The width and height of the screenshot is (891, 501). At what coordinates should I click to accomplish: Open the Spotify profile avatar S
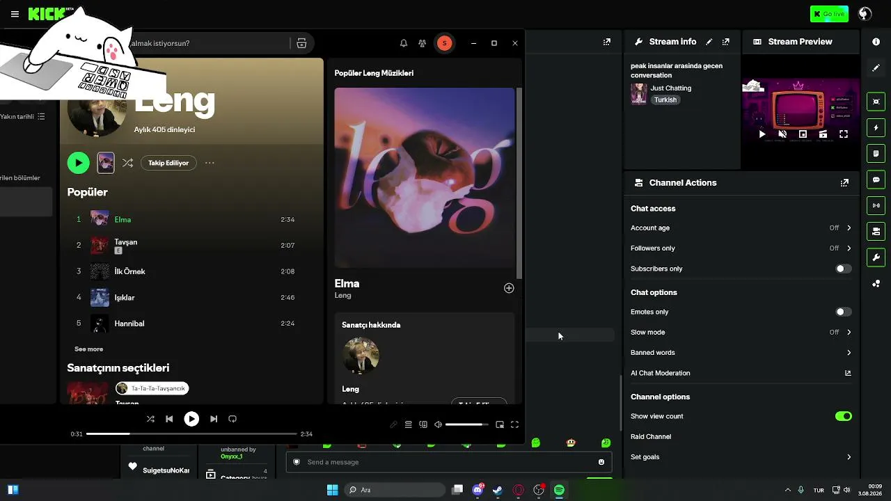coord(444,43)
